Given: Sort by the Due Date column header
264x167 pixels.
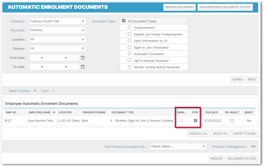Looking at the screenshot, I should point(212,112).
